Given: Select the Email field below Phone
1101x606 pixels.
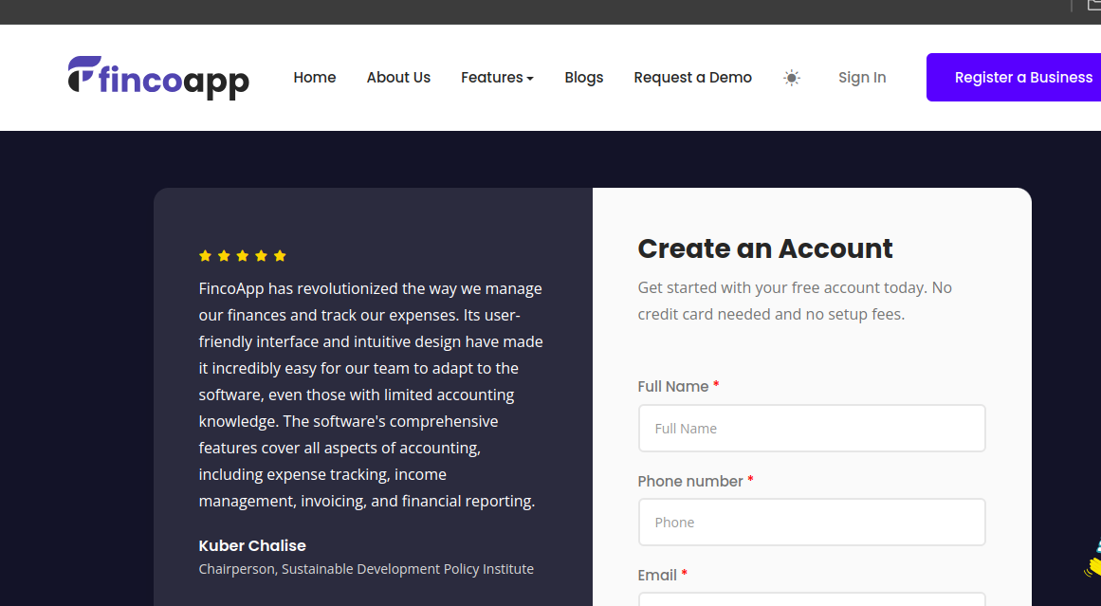Looking at the screenshot, I should click(812, 599).
